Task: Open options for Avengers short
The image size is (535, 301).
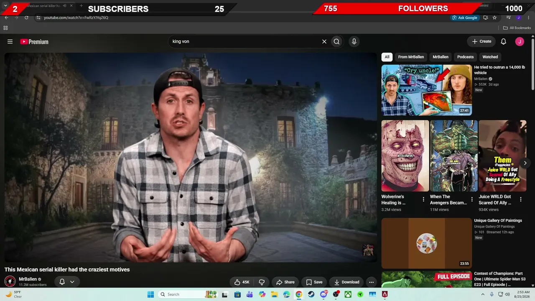Action: pyautogui.click(x=472, y=199)
